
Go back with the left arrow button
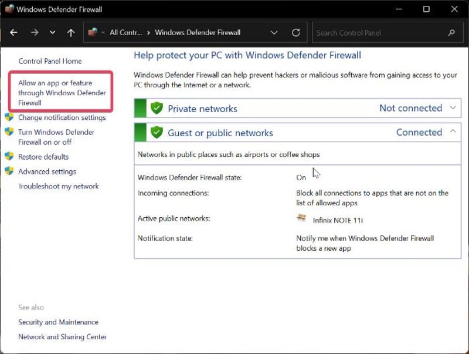(13, 32)
